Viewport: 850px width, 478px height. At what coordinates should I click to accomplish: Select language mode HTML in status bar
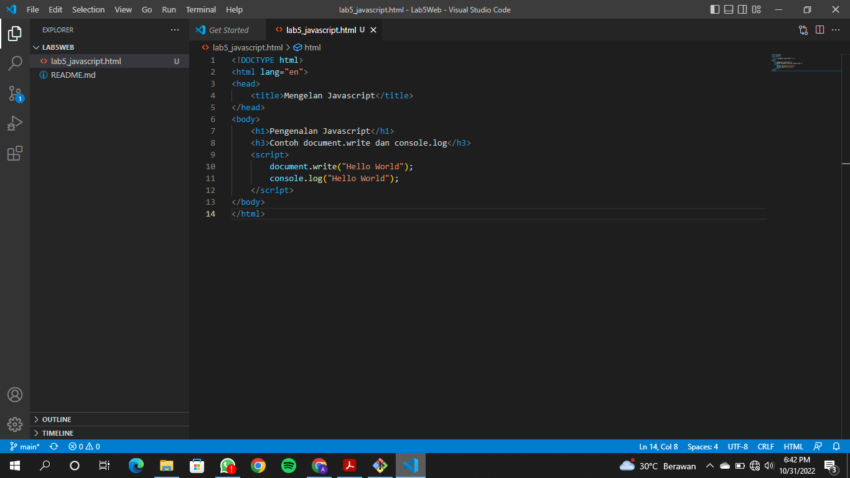793,446
